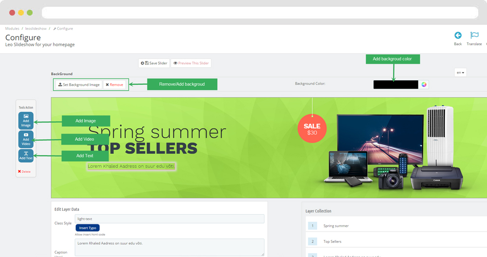Click the Add Image tool
Viewport: 487px width, 257px height.
[x=26, y=121]
